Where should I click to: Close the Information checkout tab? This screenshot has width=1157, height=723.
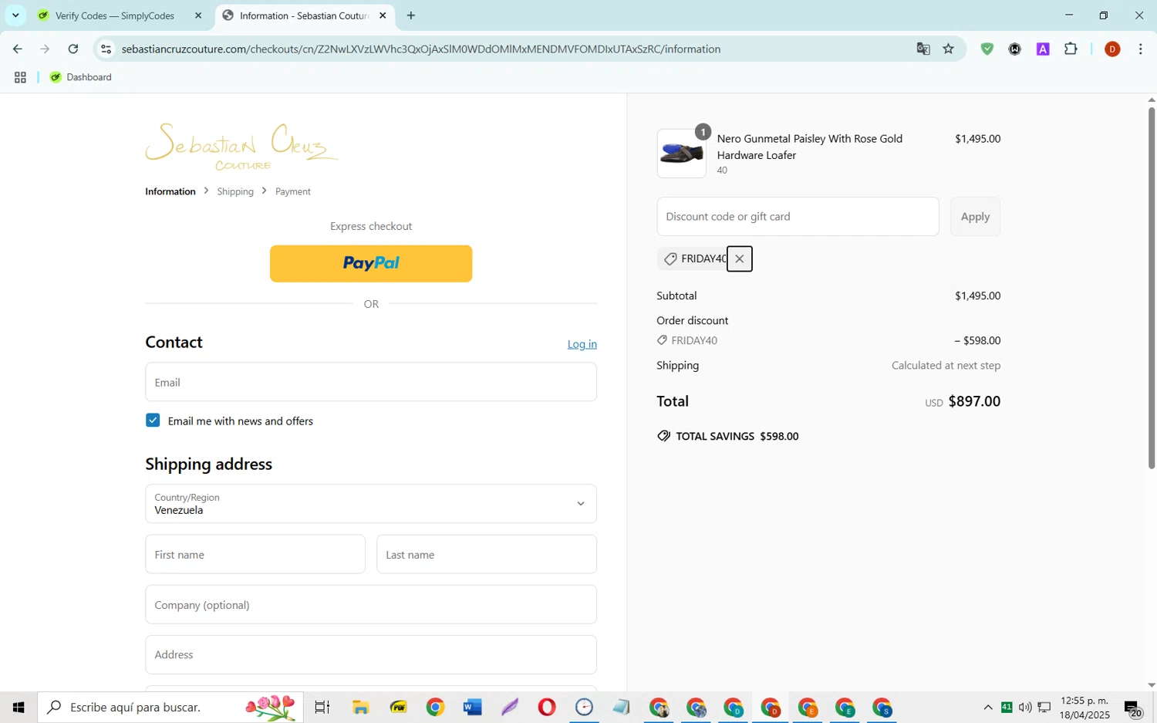(383, 15)
